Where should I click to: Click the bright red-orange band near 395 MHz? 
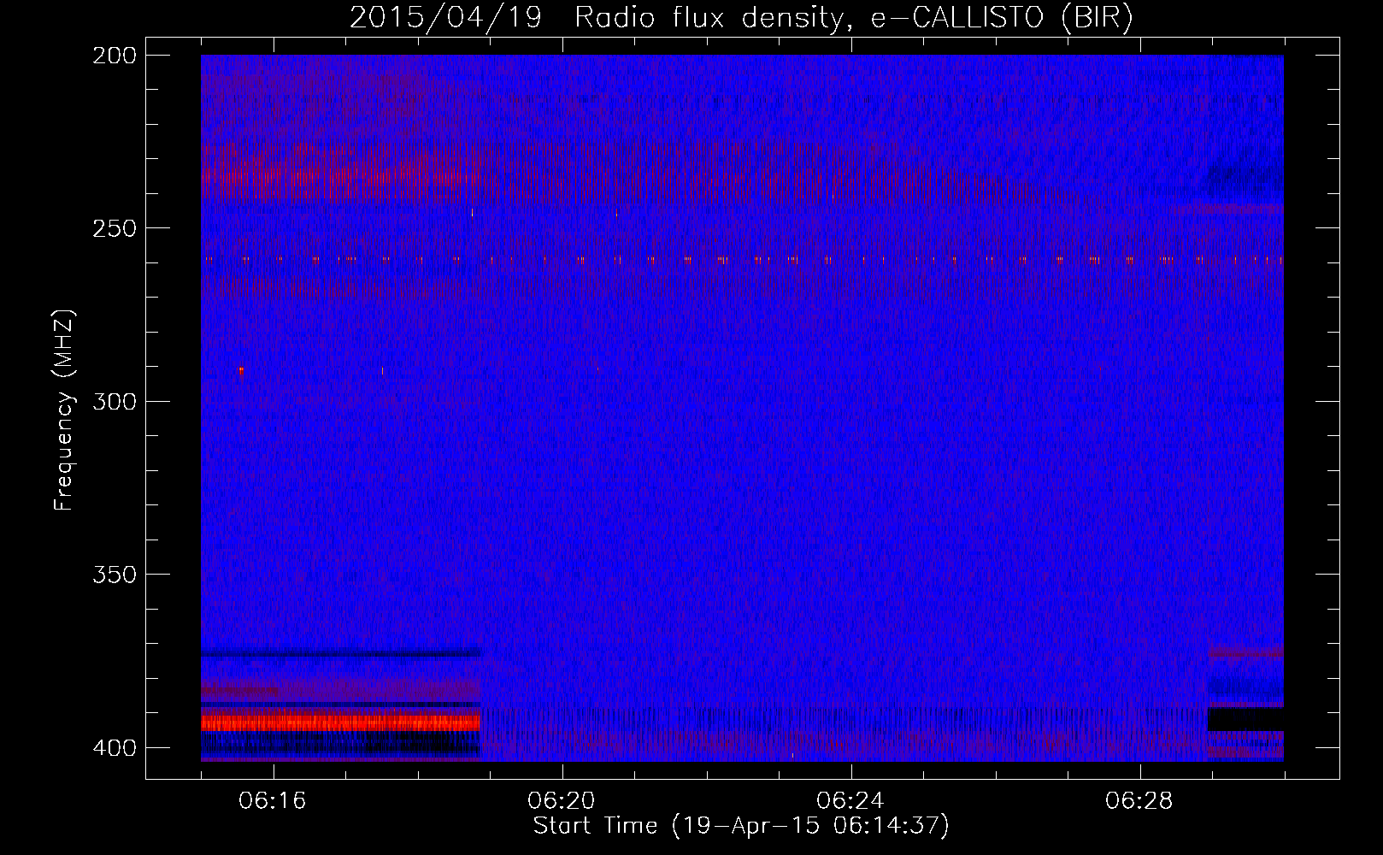click(x=340, y=722)
